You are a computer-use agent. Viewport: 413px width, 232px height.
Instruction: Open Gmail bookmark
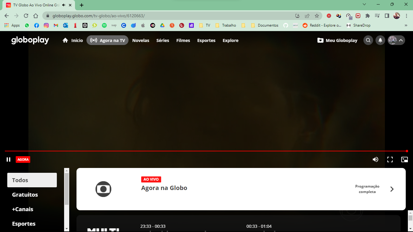pos(56,25)
